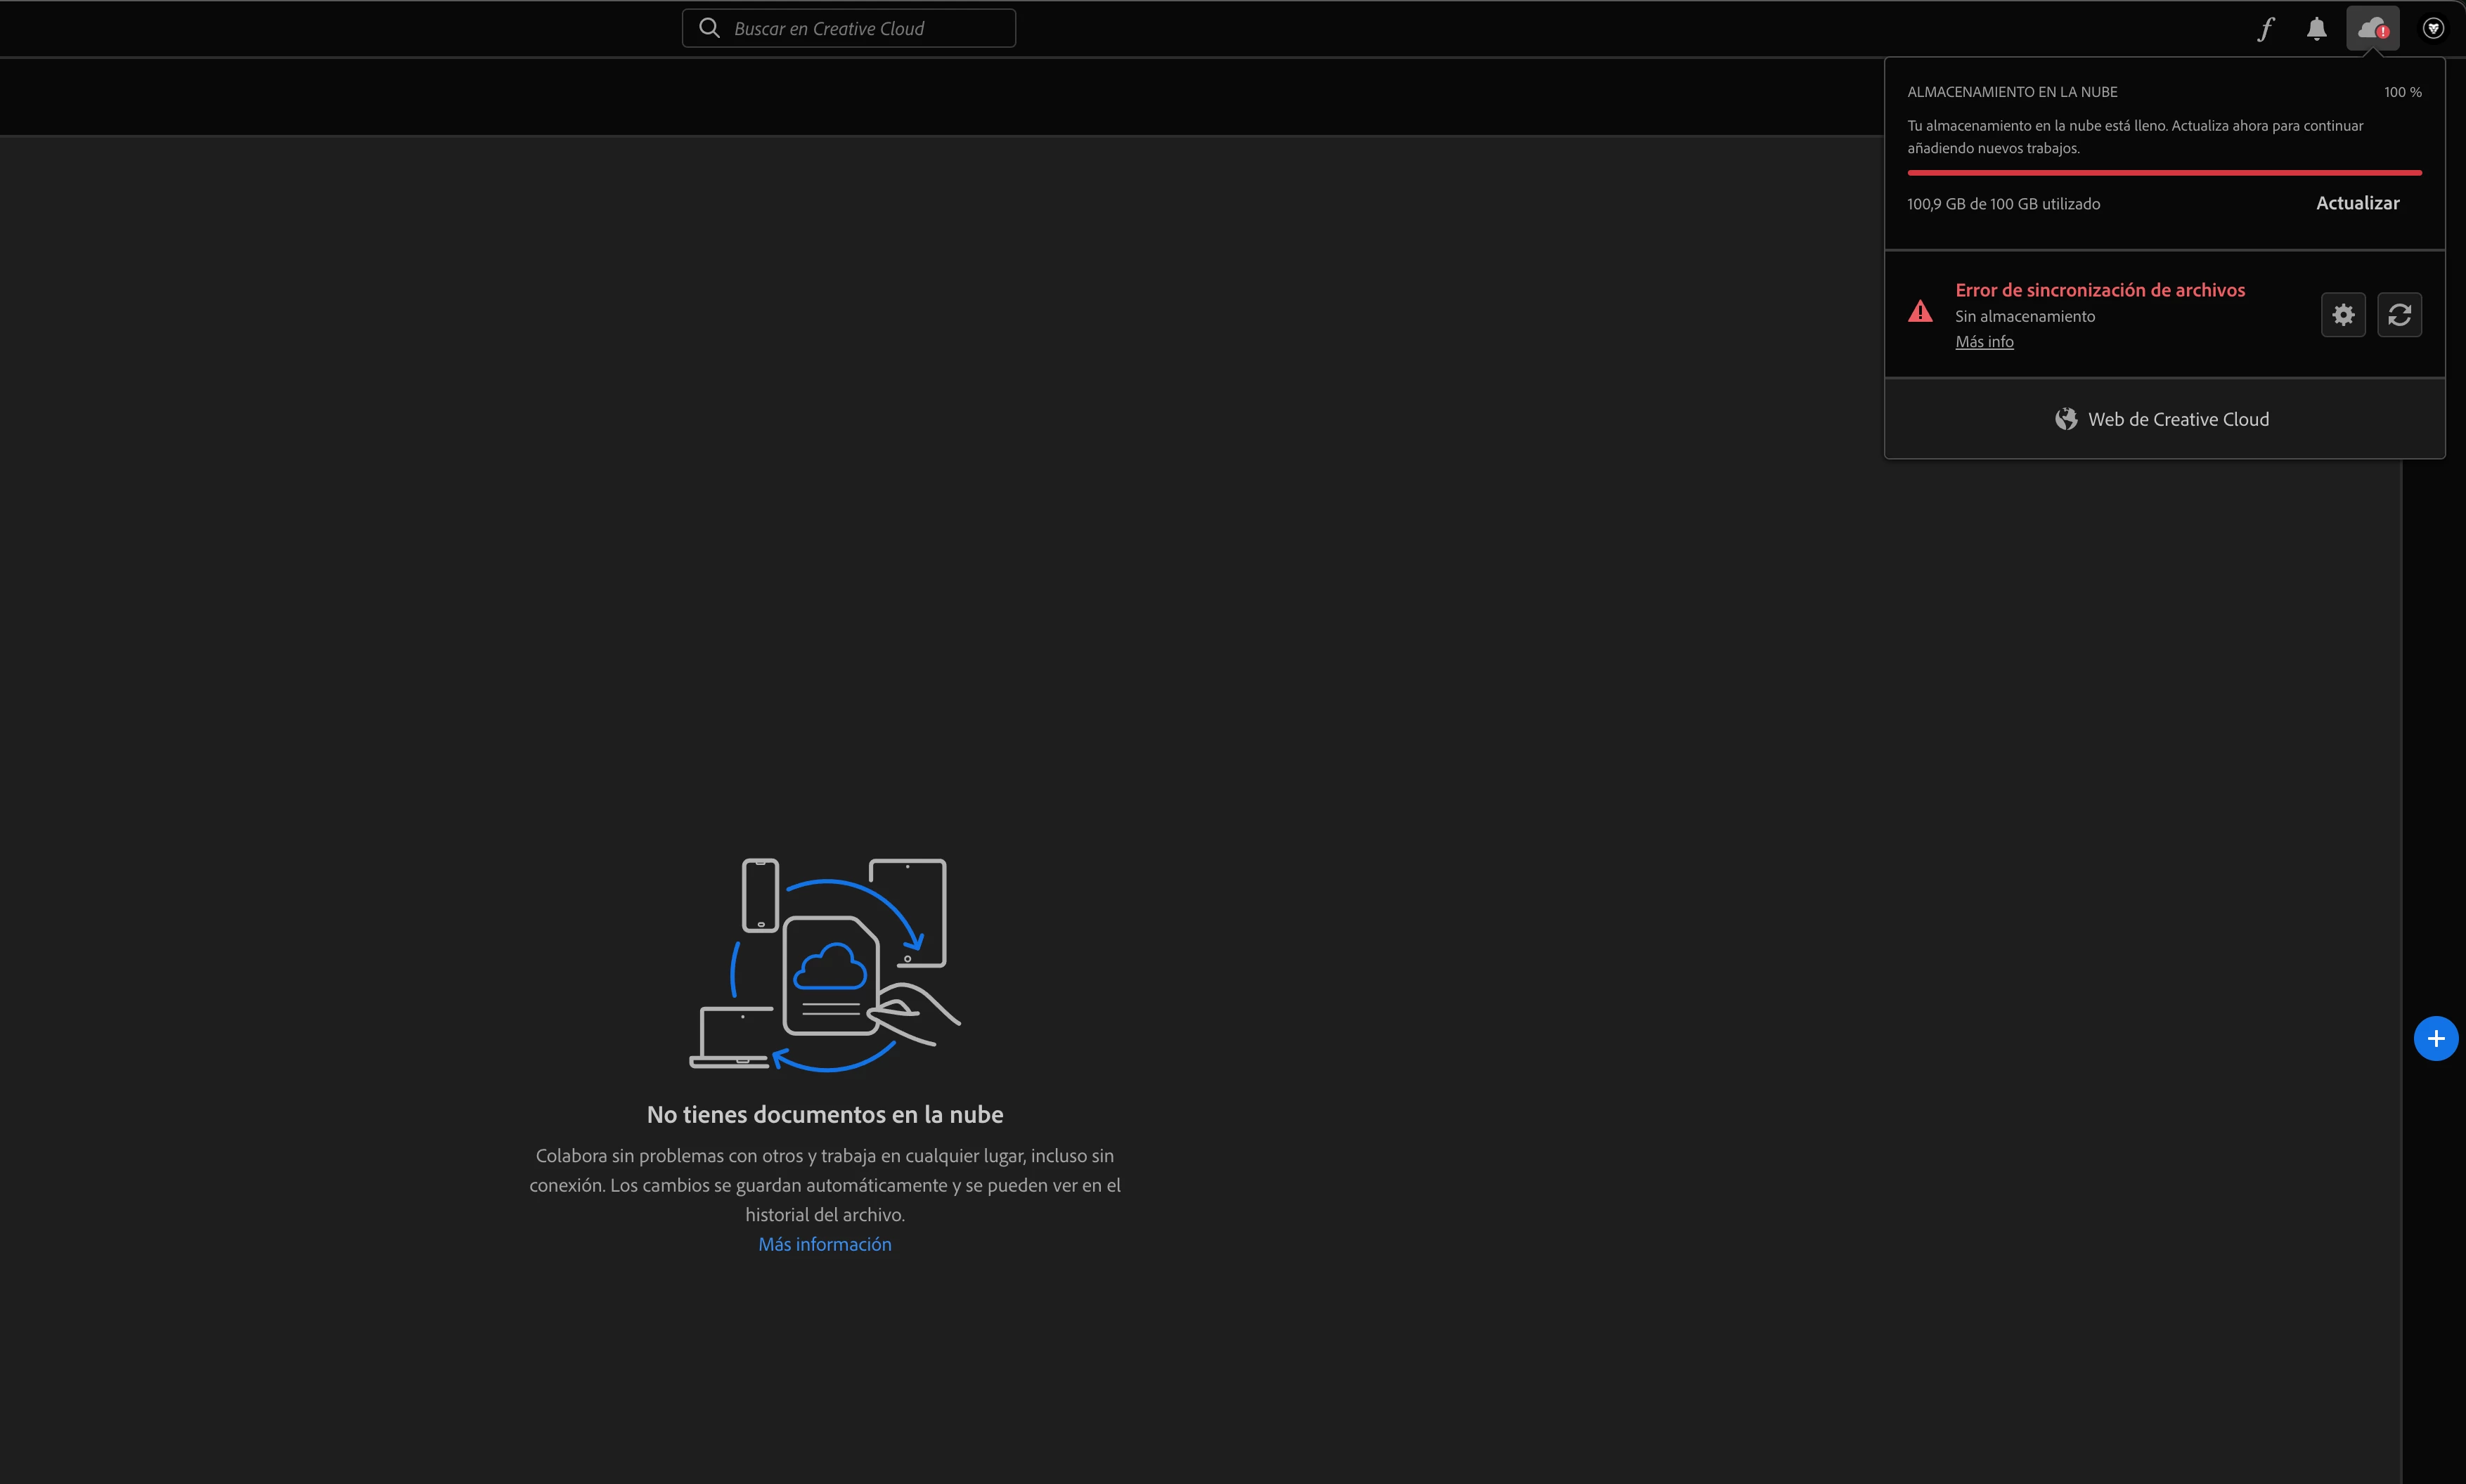Screen dimensions: 2466x1484
Task: Open Web de Creative Cloud
Action: point(2177,419)
